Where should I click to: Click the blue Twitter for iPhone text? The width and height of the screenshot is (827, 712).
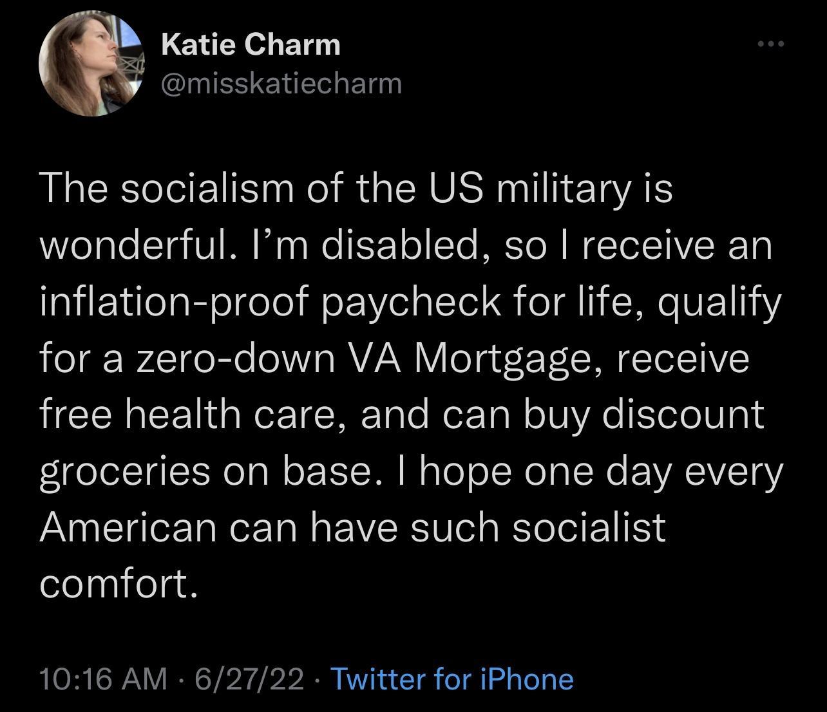point(451,679)
